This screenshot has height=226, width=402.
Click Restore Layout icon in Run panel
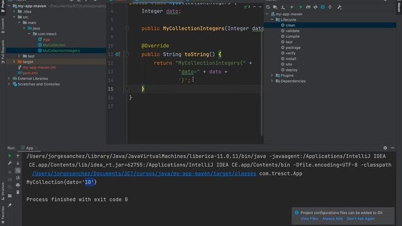(10, 196)
